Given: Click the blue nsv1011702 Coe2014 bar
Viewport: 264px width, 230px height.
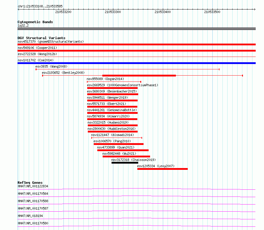Looking at the screenshot, I should (136, 63).
